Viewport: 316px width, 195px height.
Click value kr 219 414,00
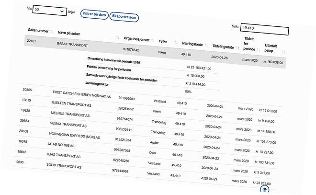coord(195,84)
